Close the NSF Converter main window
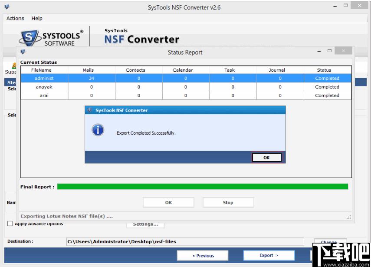This screenshot has height=267, width=371. coord(359,5)
